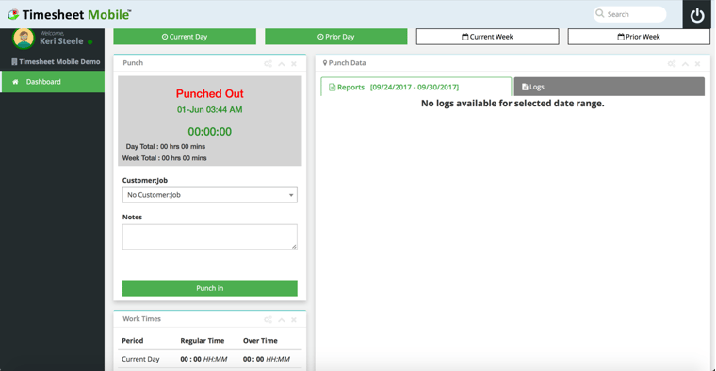This screenshot has width=716, height=371.
Task: Collapse the Punch panel with chevron
Action: pyautogui.click(x=282, y=64)
